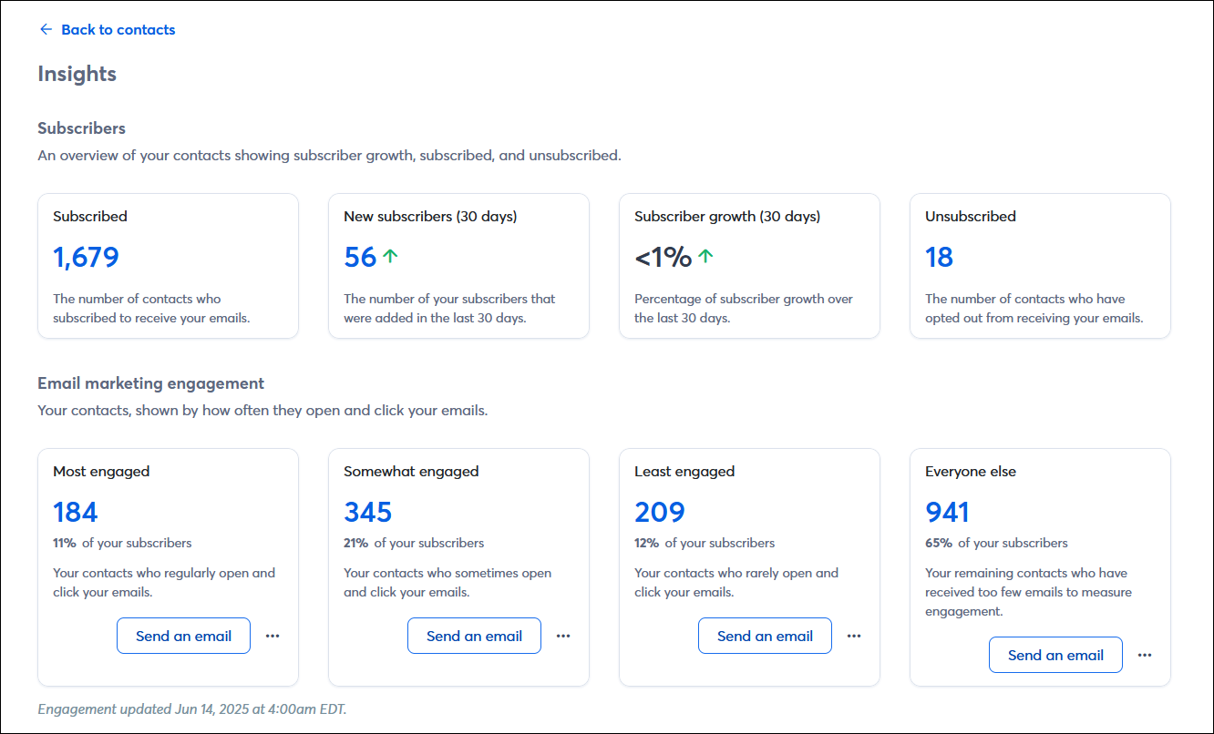
Task: Click the Subscriber growth card
Action: tap(749, 265)
